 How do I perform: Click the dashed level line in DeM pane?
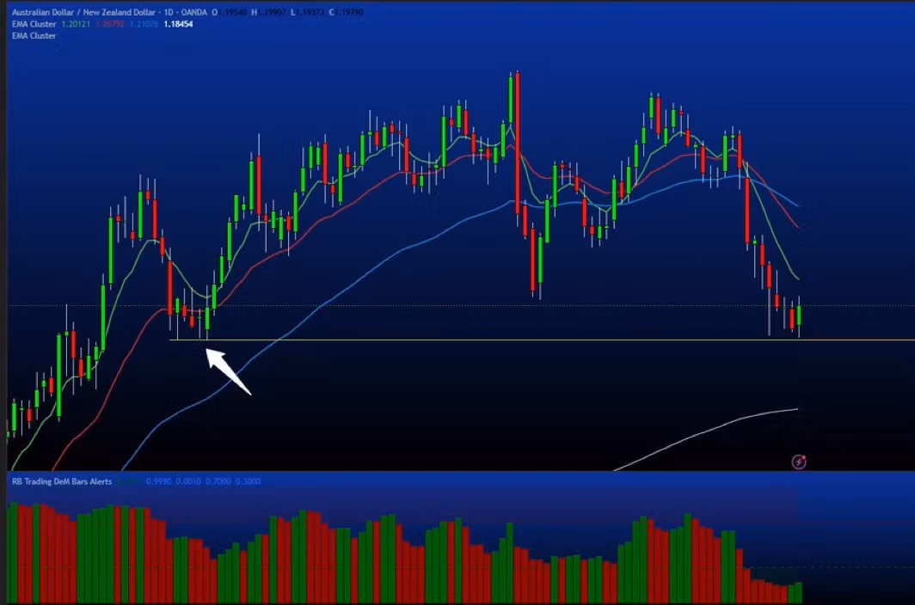pos(829,567)
